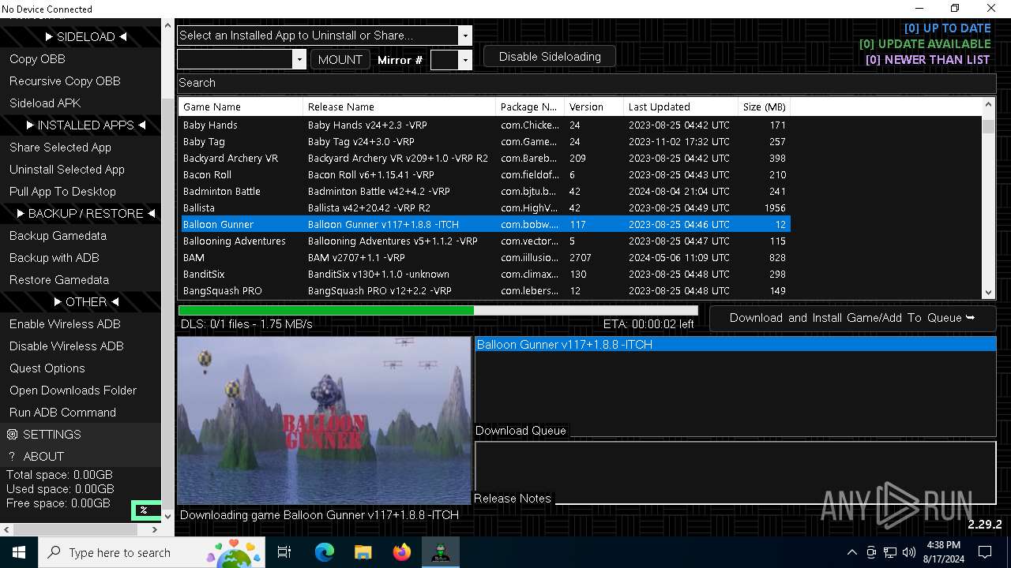This screenshot has width=1011, height=568.
Task: Sort by Size (MB) column
Action: click(x=764, y=106)
